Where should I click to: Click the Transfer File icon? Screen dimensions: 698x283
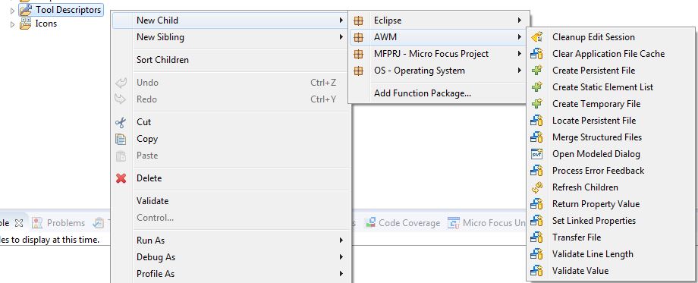click(x=537, y=237)
